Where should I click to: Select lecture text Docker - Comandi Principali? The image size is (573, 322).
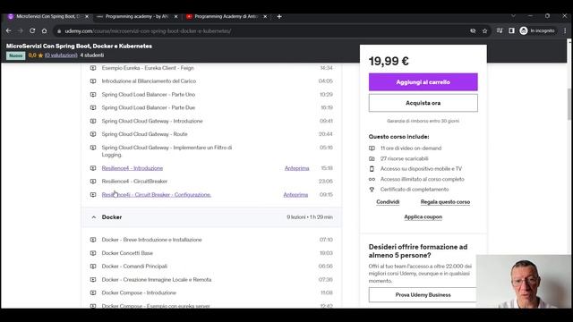pos(134,267)
